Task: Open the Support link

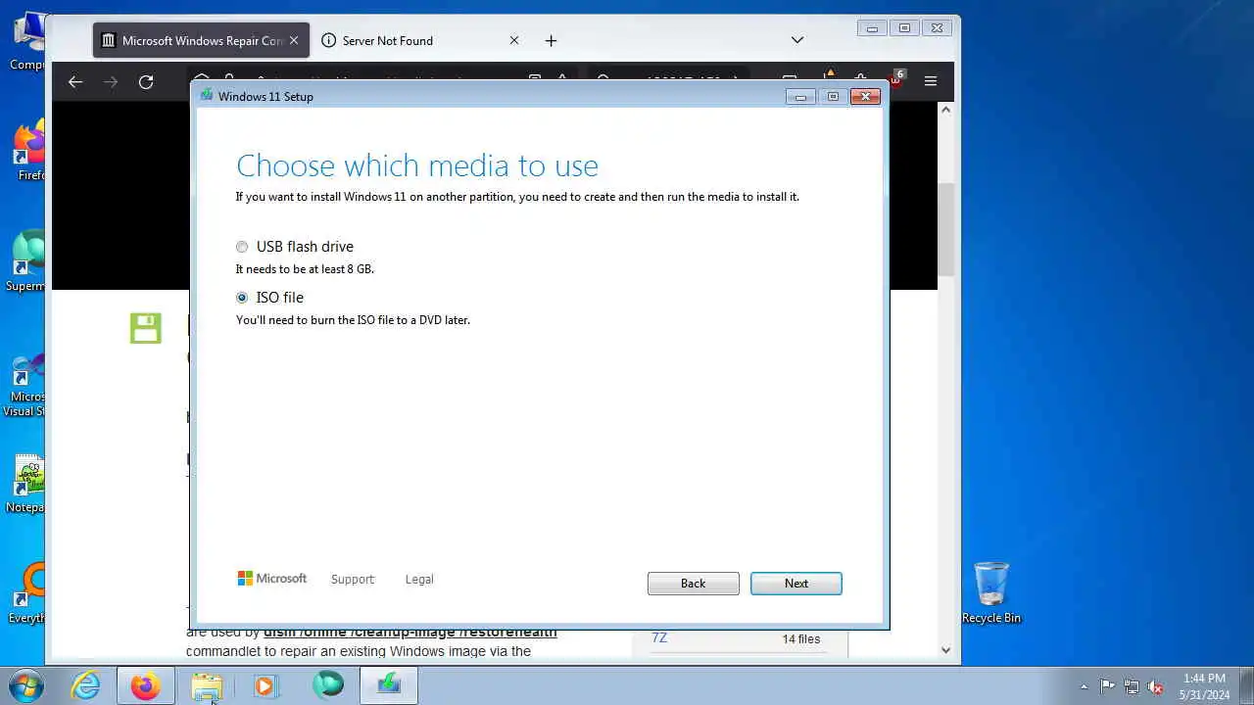Action: (353, 580)
